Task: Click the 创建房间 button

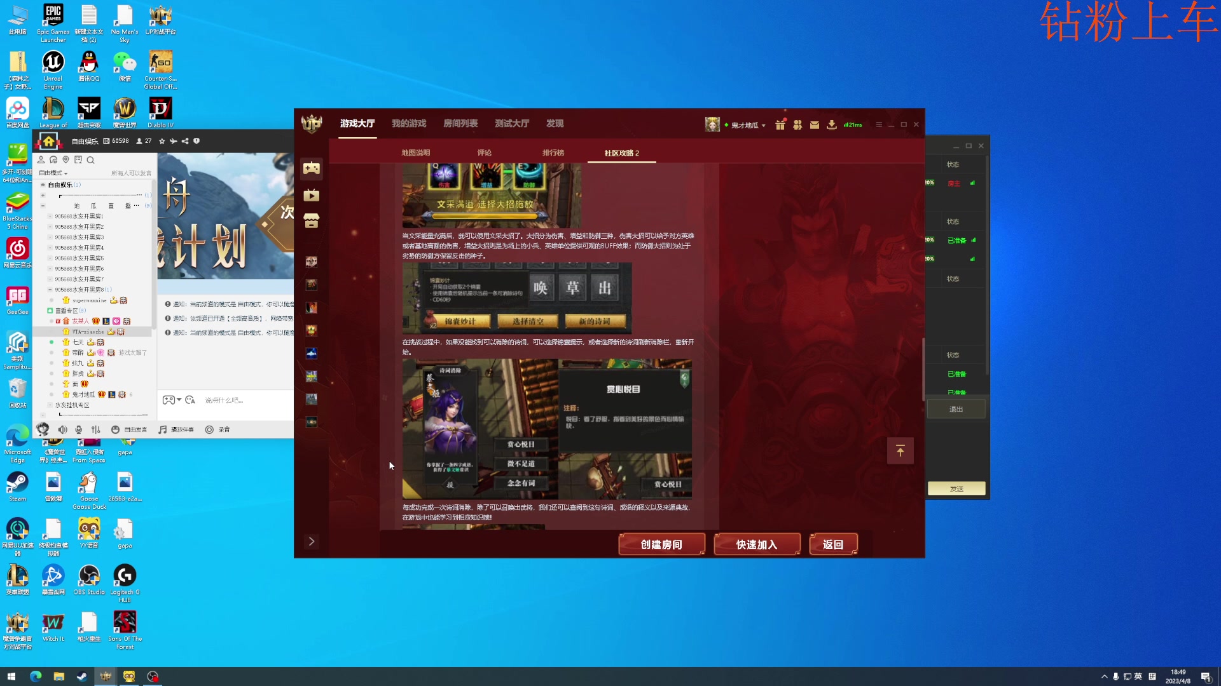Action: click(x=661, y=544)
